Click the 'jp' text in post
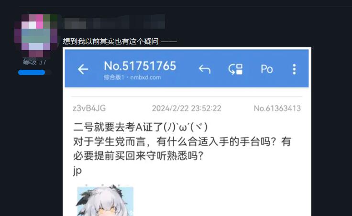352x216 pixels. pyautogui.click(x=77, y=171)
